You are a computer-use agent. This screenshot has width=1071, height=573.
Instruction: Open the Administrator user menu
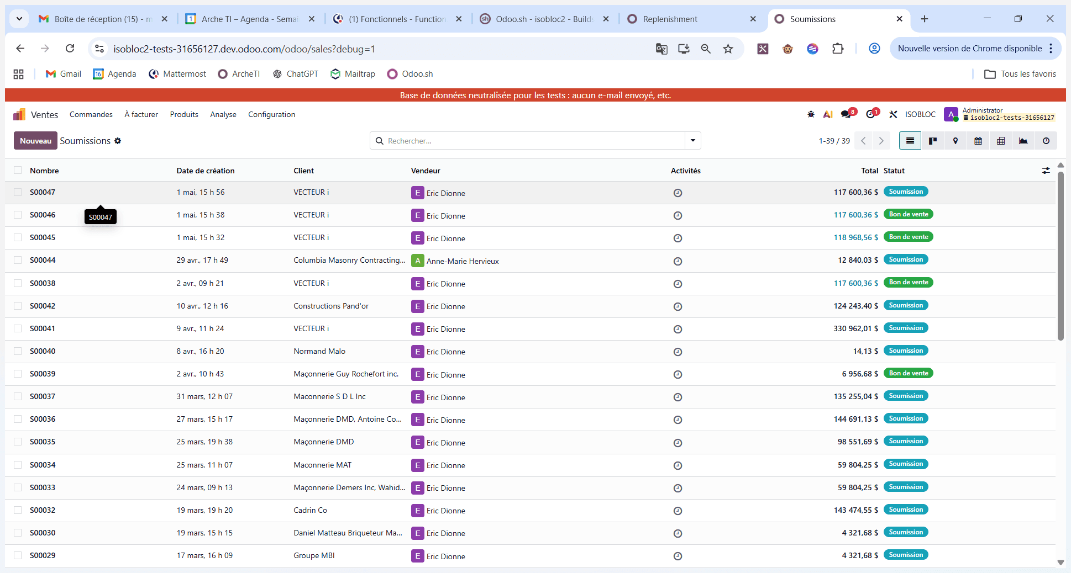click(x=1000, y=114)
